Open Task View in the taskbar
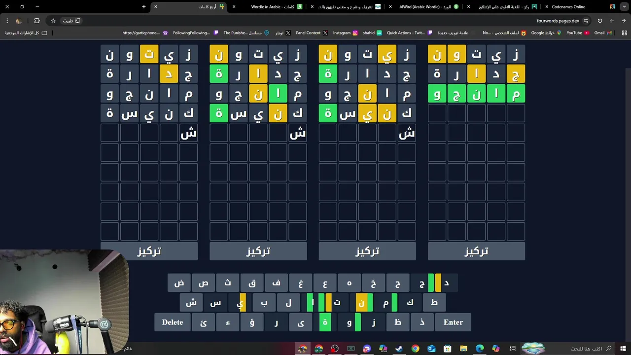The width and height of the screenshot is (631, 355). 513,349
